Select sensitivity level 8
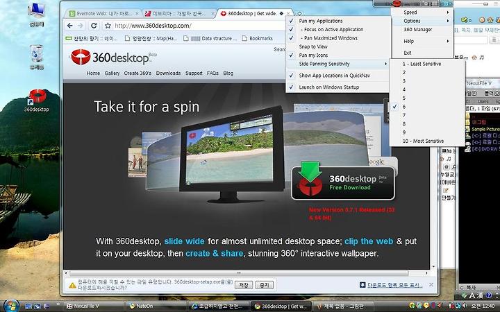This screenshot has width=500, height=312. (x=426, y=123)
